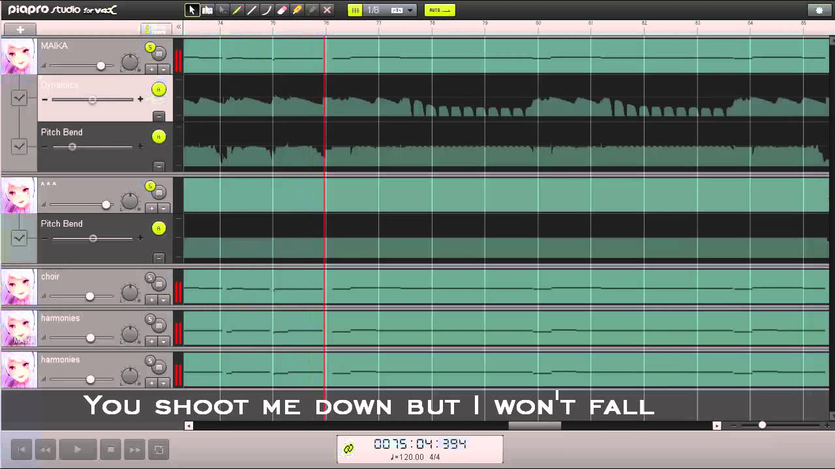This screenshot has width=835, height=469.
Task: Click the choir track avatar
Action: [18, 287]
